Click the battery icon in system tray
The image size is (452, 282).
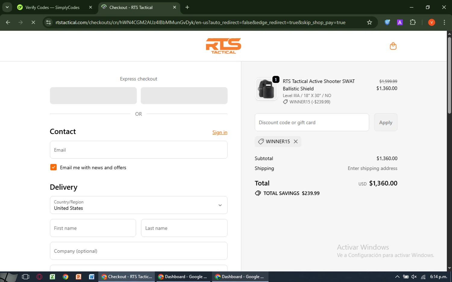tap(406, 277)
